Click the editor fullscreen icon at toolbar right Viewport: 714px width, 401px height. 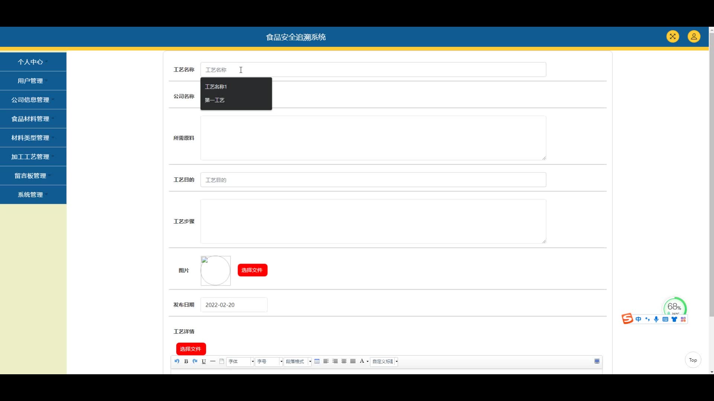(x=597, y=361)
